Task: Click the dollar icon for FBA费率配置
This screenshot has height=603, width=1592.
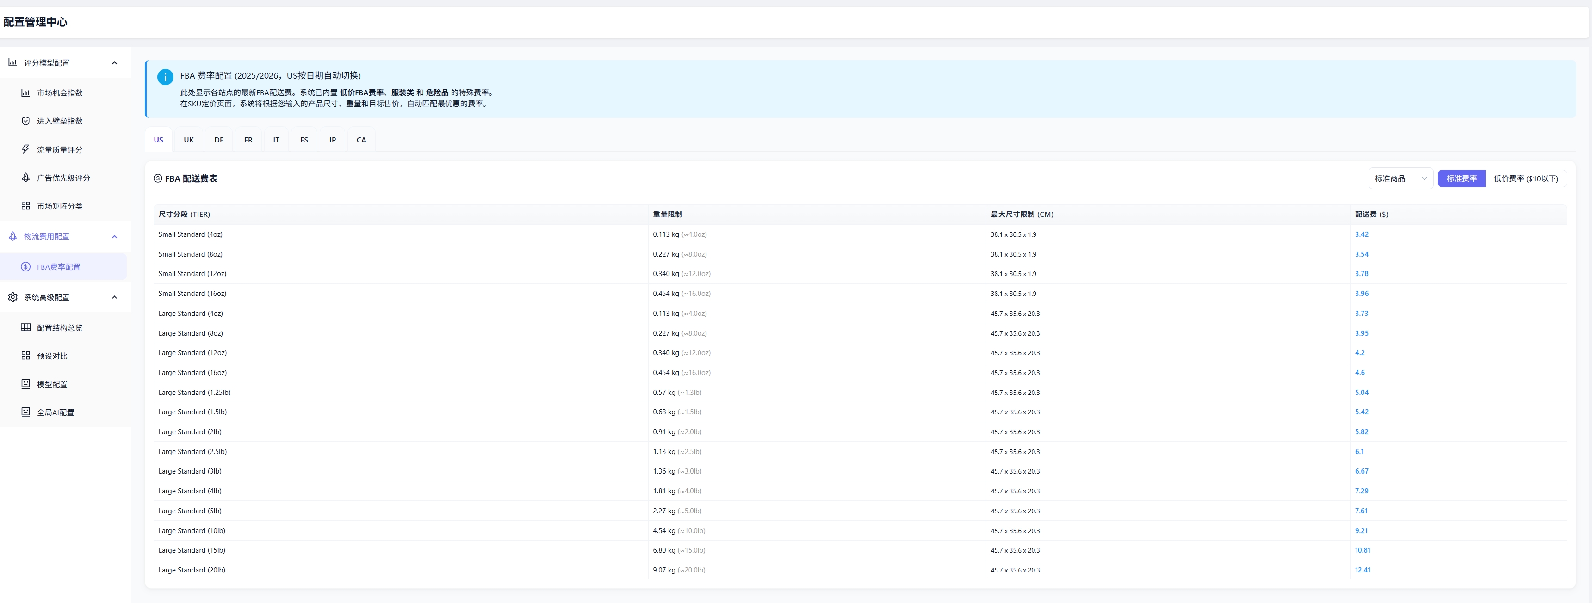Action: [x=25, y=267]
